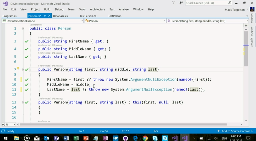Open the Windows Start menu

tap(5, 138)
